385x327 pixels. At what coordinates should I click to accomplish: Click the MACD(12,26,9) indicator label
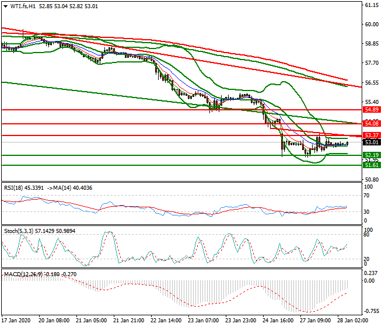click(x=23, y=274)
